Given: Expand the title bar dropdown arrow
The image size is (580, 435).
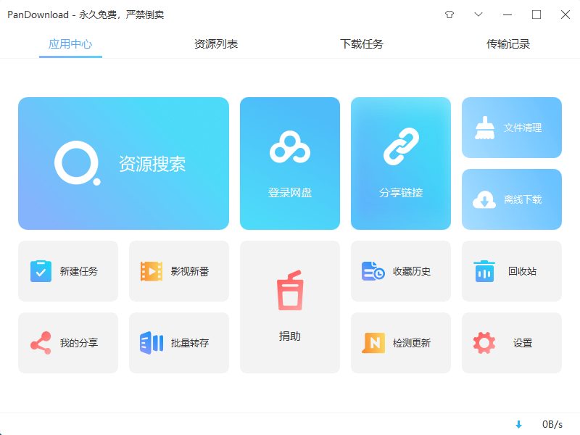Looking at the screenshot, I should click(x=478, y=14).
